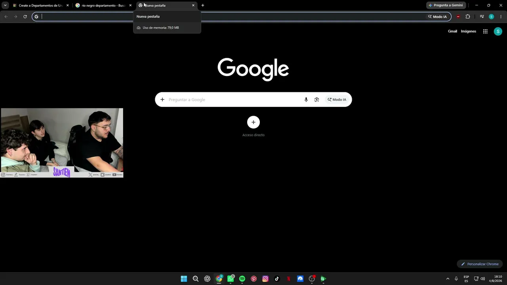Click the plus icon inside the Google search box
The height and width of the screenshot is (285, 507).
coord(162,100)
